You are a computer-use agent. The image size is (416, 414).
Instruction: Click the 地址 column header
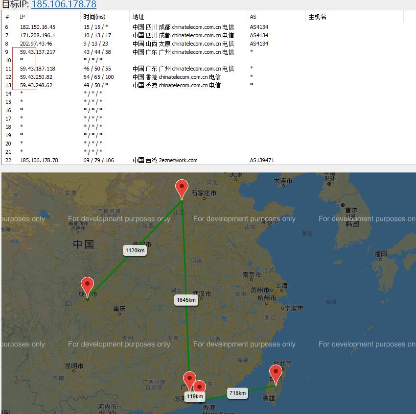pyautogui.click(x=138, y=17)
